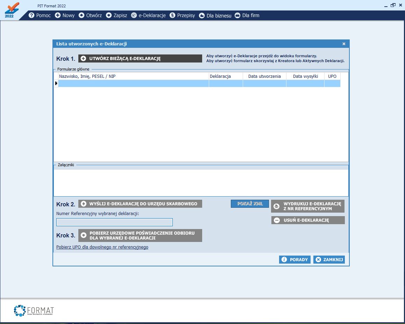This screenshot has width=405, height=324.
Task: Click Pobierz Urzędowe Poświadczenie Odbioru button
Action: point(140,235)
